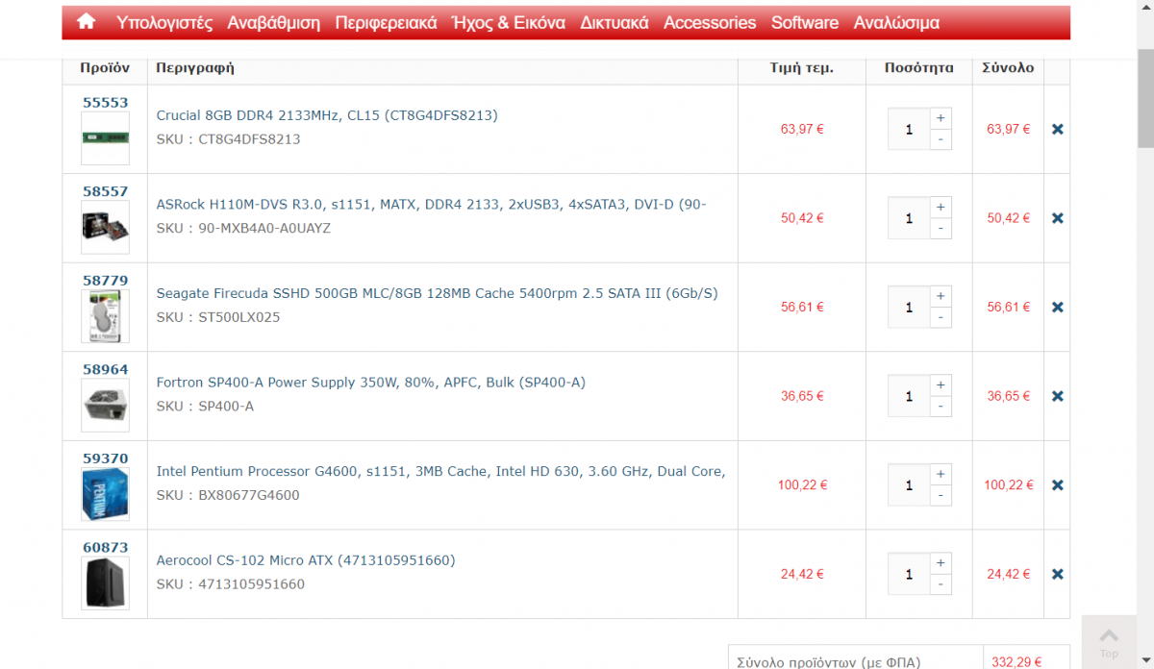Delete the Seagate Firecuda SSHD row
The image size is (1154, 669).
point(1058,307)
